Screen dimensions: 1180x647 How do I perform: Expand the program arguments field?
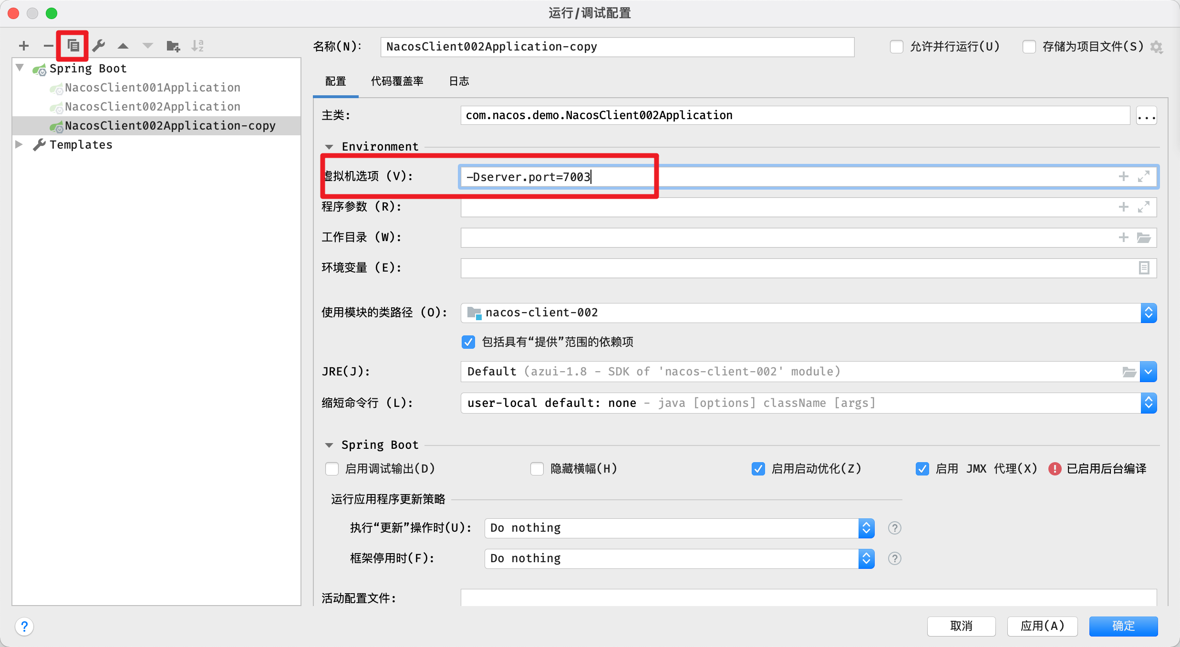pyautogui.click(x=1144, y=207)
